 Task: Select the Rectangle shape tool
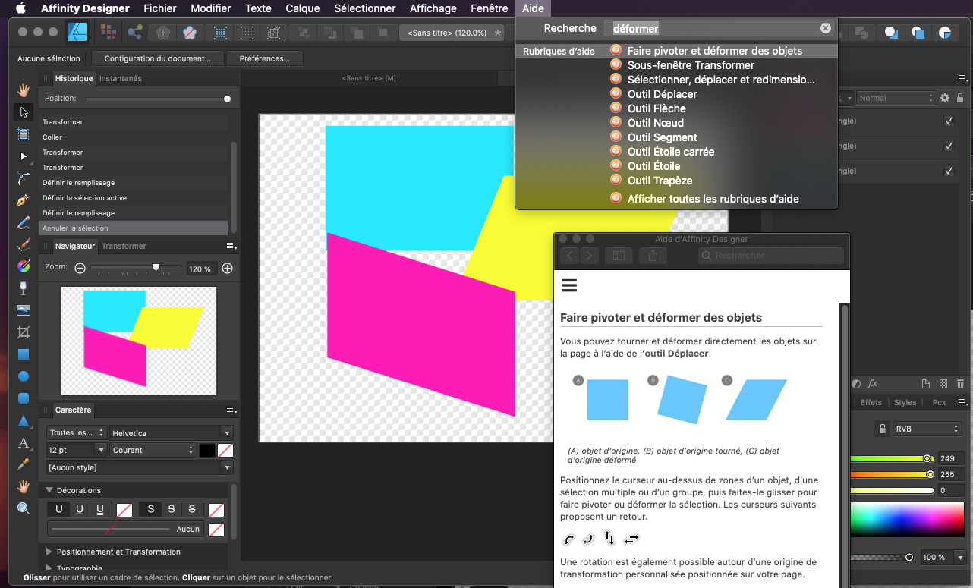(24, 354)
